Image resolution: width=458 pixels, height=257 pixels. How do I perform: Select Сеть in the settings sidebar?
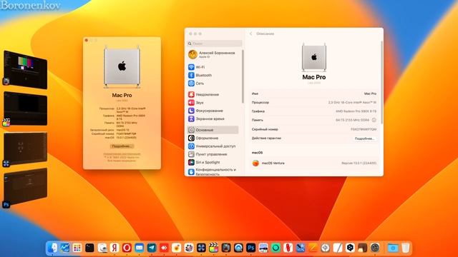pos(213,84)
